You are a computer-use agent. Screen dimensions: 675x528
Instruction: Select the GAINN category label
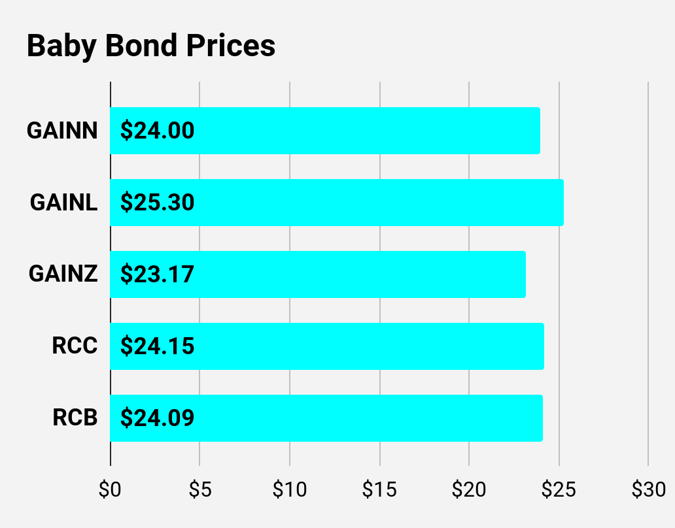(x=62, y=131)
